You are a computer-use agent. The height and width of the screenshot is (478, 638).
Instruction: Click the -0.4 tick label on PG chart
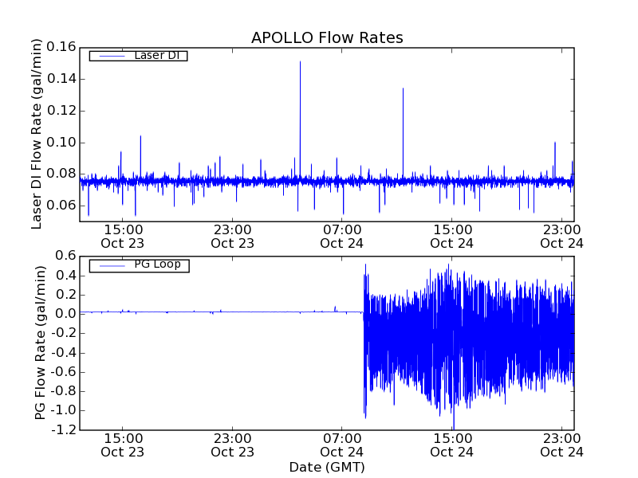(x=64, y=352)
